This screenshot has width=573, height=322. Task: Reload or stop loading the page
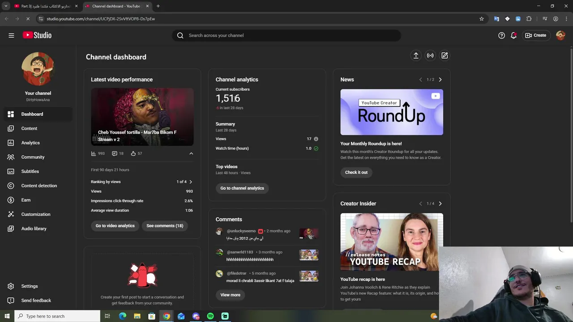click(28, 19)
